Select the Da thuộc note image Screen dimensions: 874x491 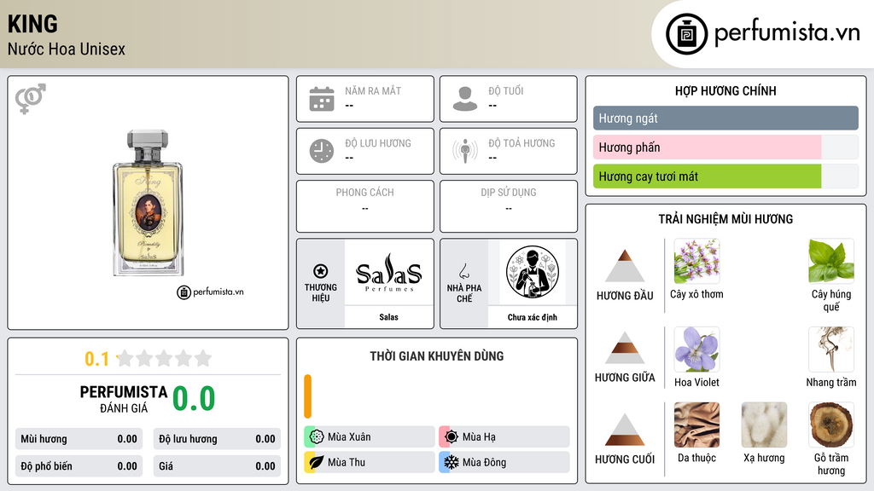pyautogui.click(x=696, y=425)
